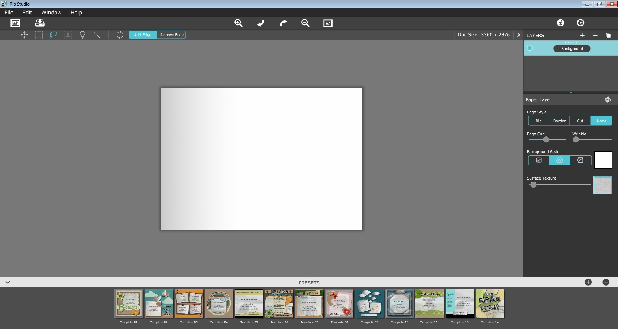
Task: Click the zoom in magnifier icon
Action: pyautogui.click(x=239, y=23)
